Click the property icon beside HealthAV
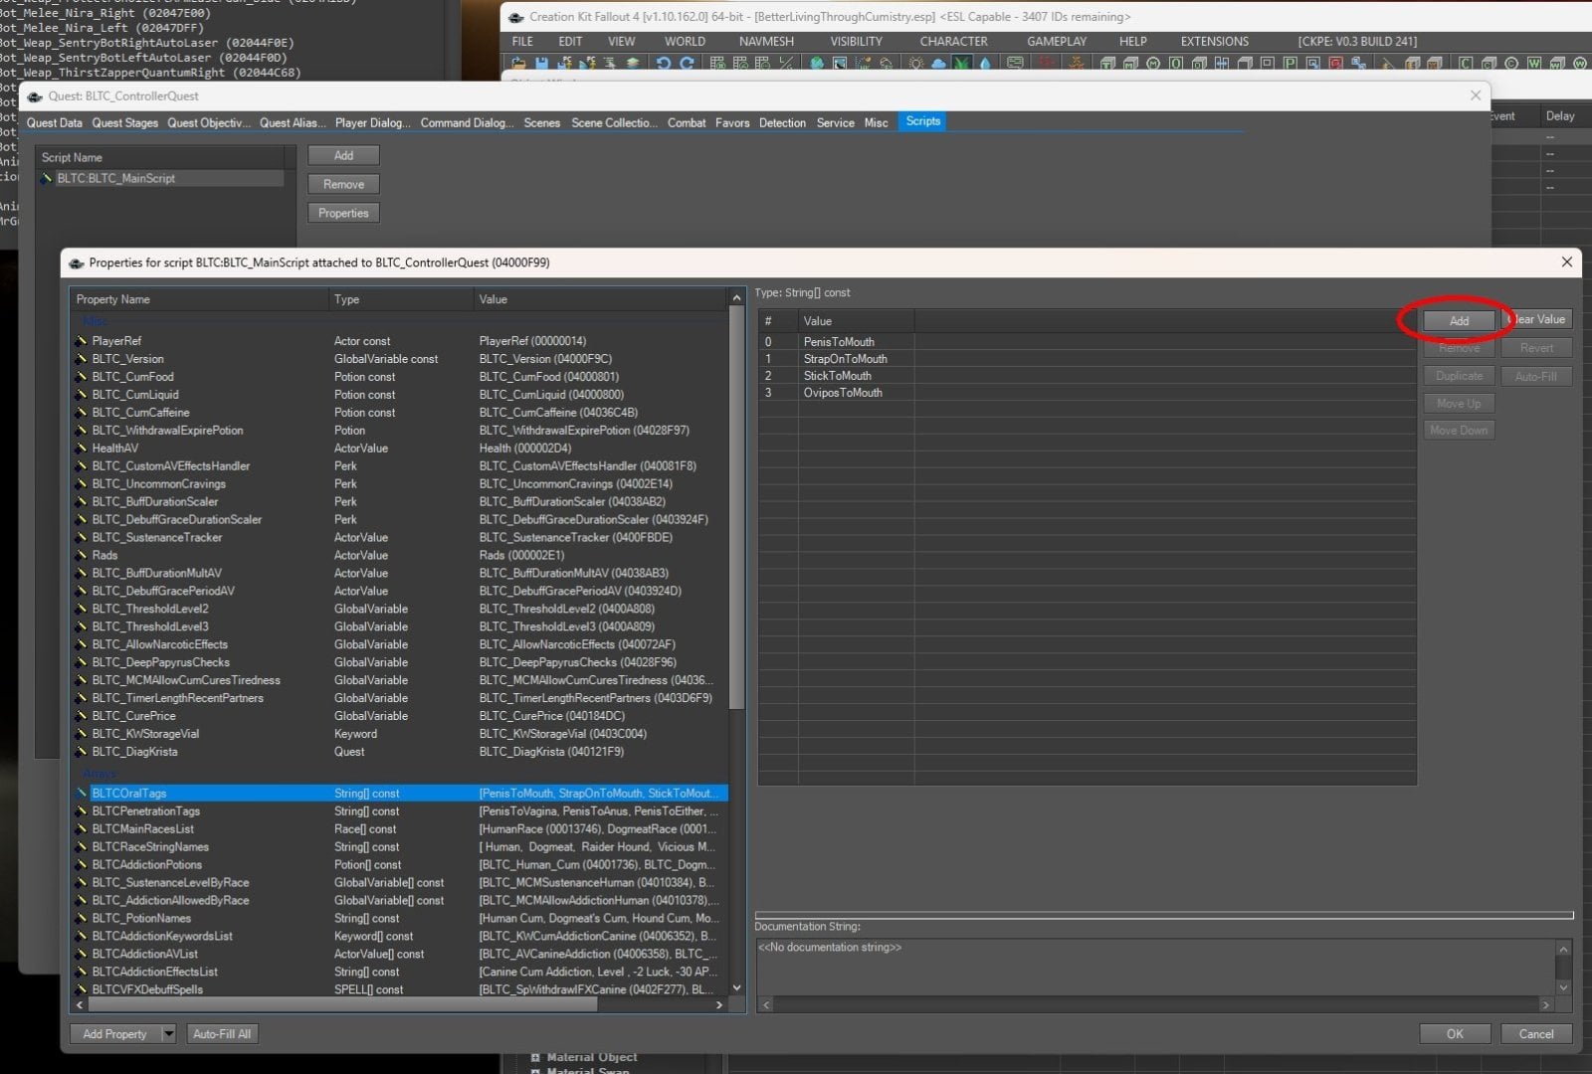Image resolution: width=1592 pixels, height=1074 pixels. [x=82, y=448]
